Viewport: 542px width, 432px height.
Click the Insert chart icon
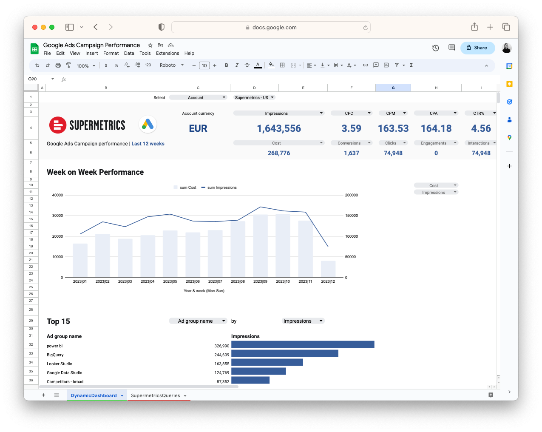386,65
